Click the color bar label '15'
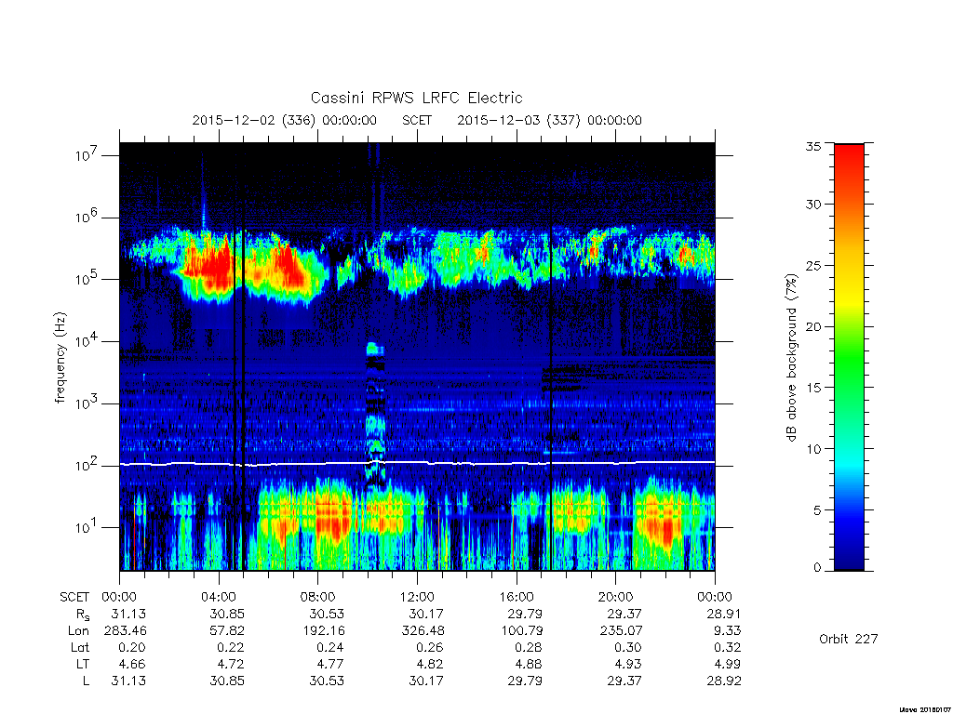 (x=813, y=388)
